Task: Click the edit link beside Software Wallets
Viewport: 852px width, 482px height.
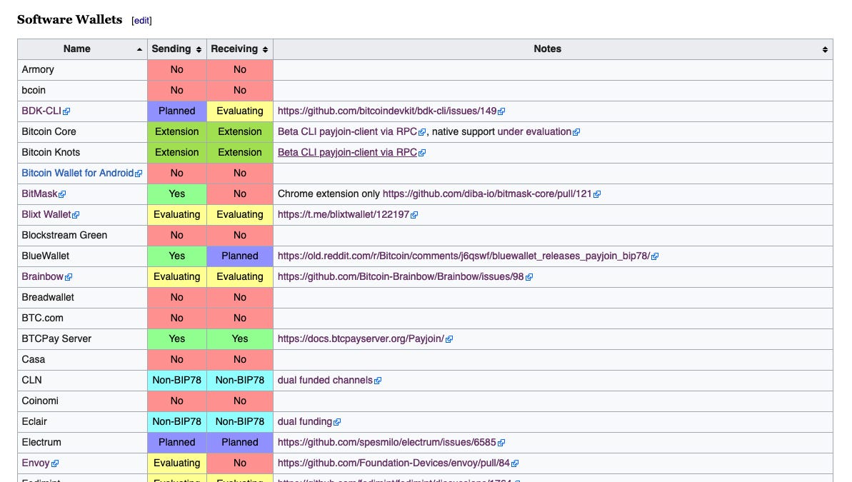Action: click(x=142, y=21)
